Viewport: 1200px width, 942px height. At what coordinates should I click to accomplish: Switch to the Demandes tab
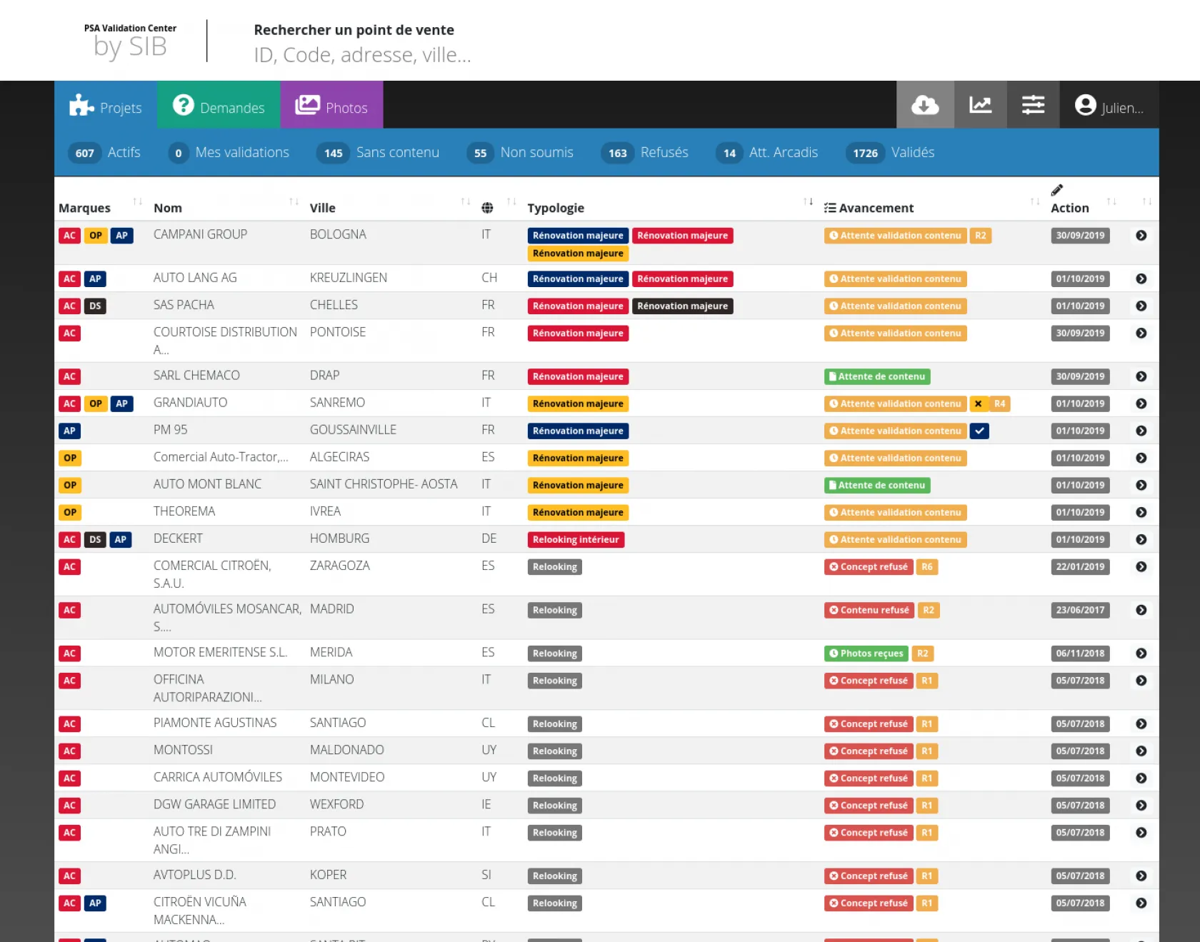coord(219,106)
